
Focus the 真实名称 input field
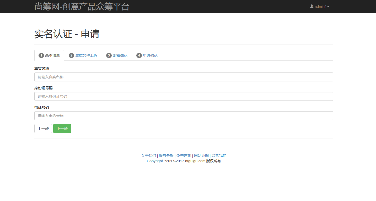click(184, 77)
